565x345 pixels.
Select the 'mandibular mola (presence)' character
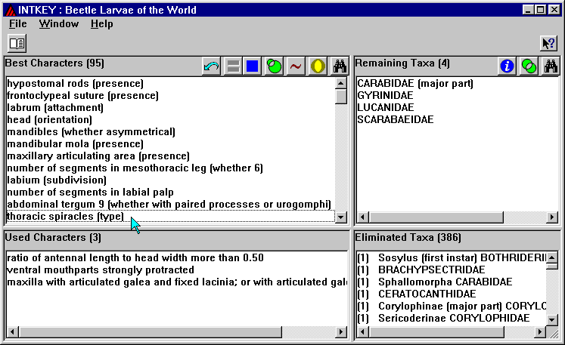75,143
